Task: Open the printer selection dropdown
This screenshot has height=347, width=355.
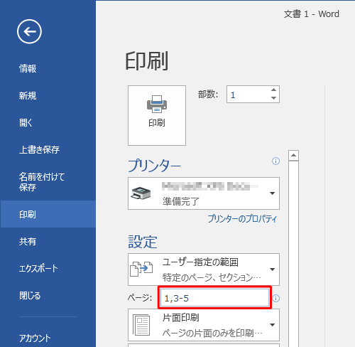Action: click(x=204, y=193)
